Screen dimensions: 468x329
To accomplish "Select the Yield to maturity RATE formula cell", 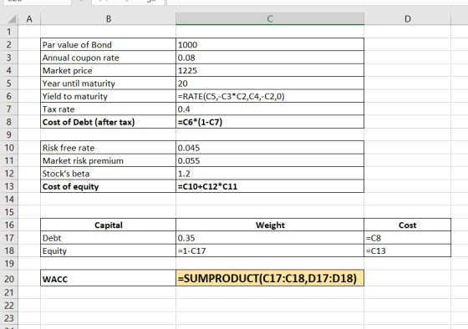I will pyautogui.click(x=270, y=96).
